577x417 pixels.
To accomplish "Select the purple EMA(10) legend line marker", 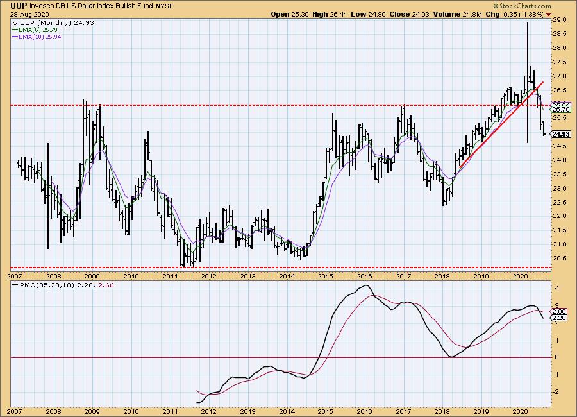I will 15,37.
